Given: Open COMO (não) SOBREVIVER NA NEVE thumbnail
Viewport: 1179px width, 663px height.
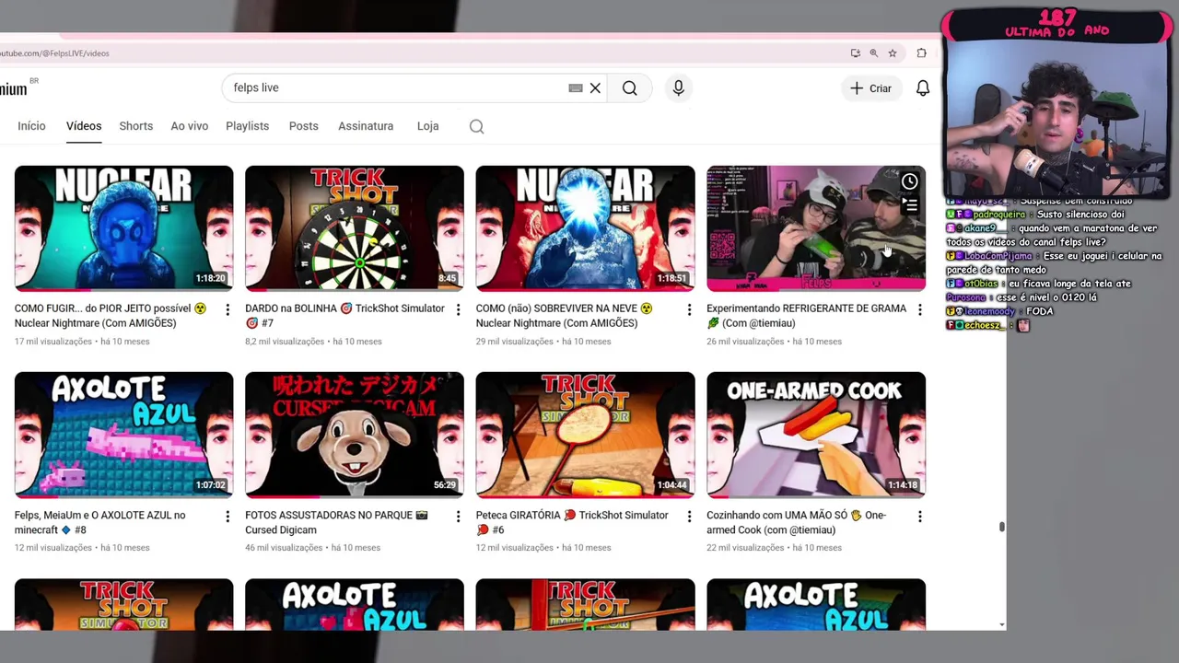Looking at the screenshot, I should point(586,227).
